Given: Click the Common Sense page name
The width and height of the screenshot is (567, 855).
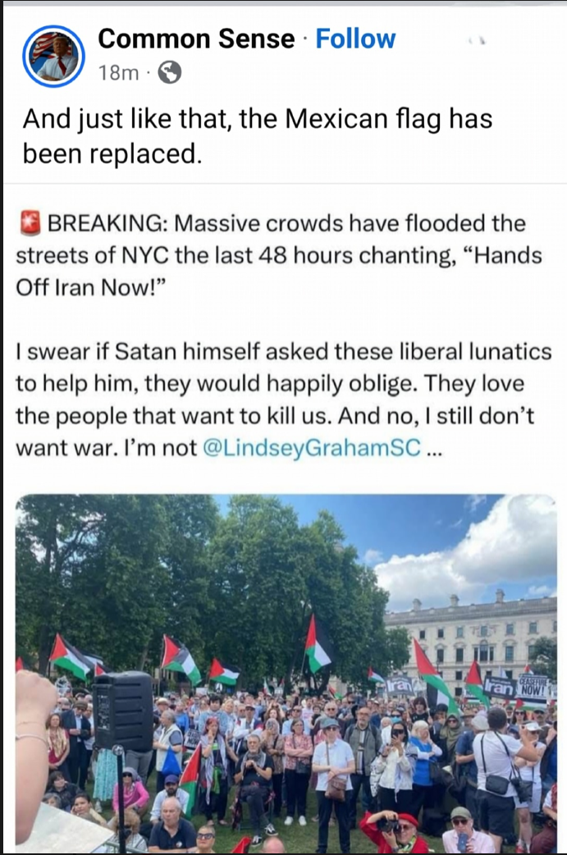Looking at the screenshot, I should point(196,39).
